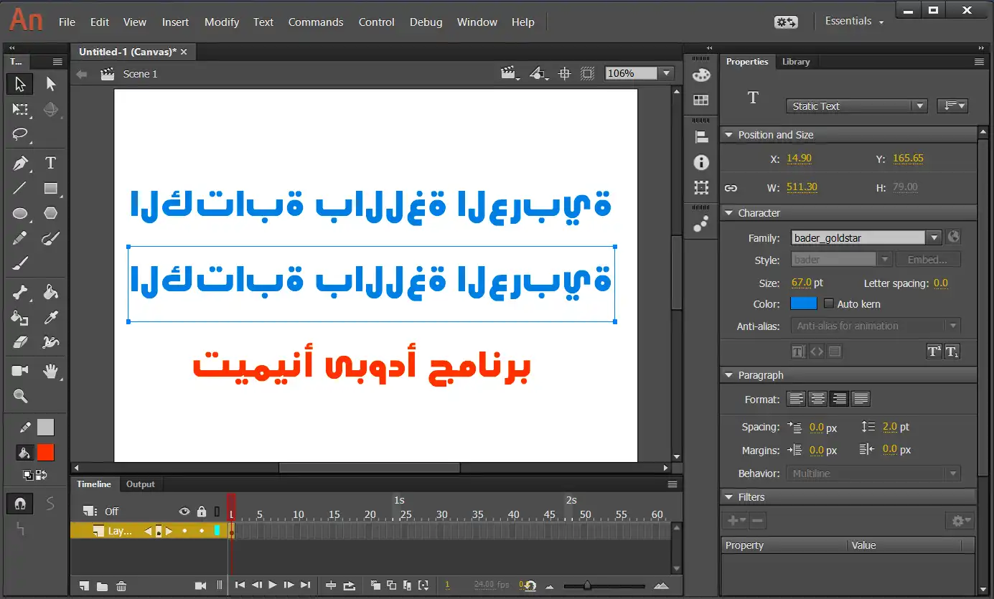
Task: Toggle subscript text button
Action: coord(952,352)
